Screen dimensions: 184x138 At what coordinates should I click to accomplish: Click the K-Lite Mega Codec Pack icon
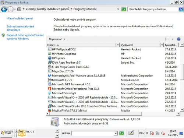point(50,67)
